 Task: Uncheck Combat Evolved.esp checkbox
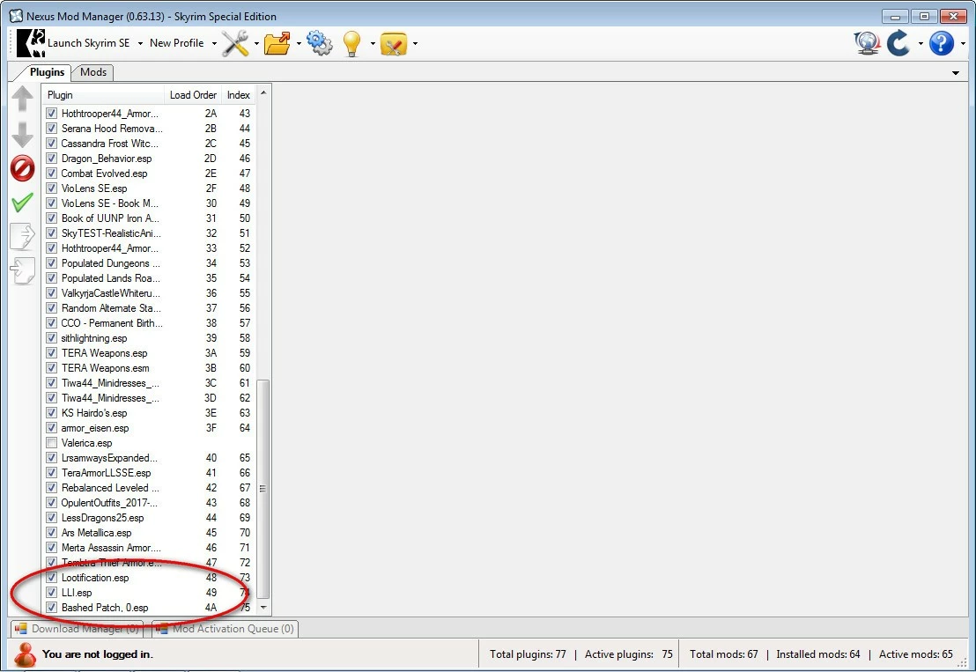52,174
